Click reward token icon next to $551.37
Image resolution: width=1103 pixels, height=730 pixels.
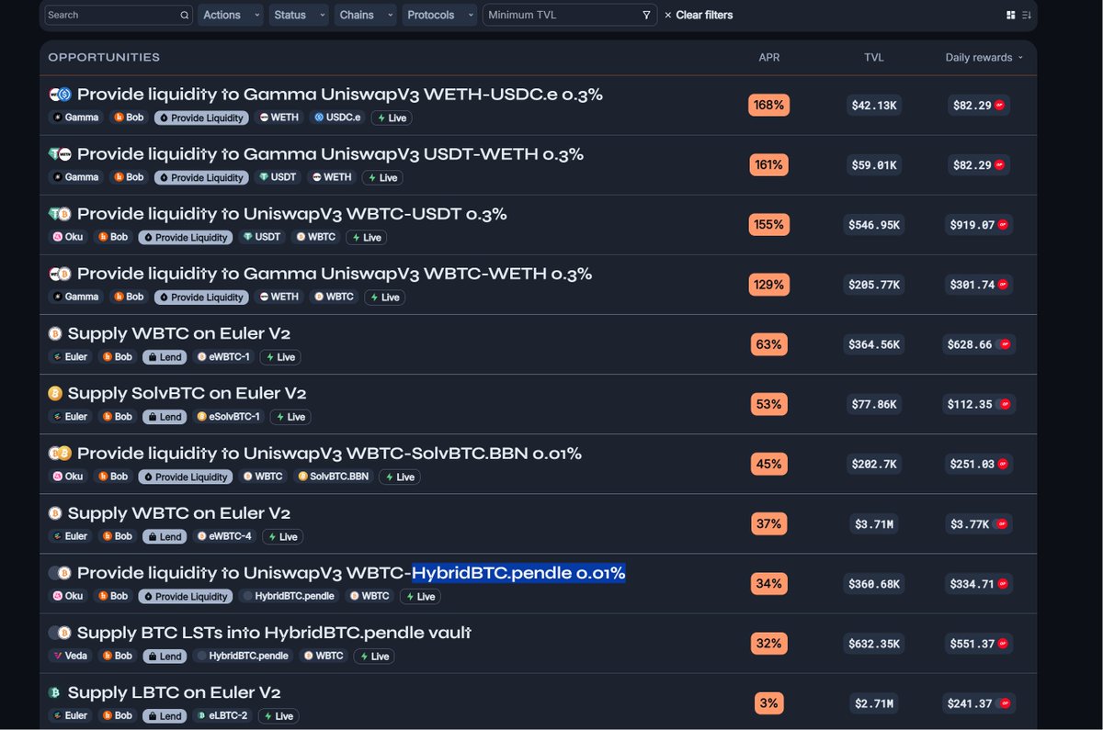pos(1005,644)
